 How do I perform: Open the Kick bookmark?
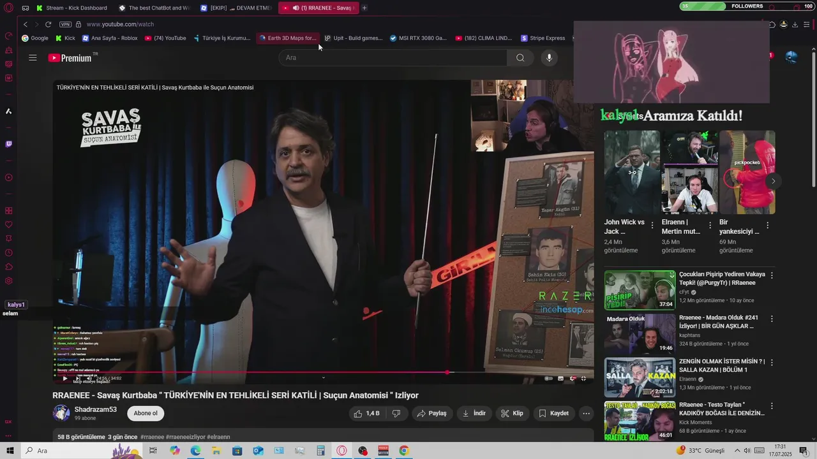point(65,38)
